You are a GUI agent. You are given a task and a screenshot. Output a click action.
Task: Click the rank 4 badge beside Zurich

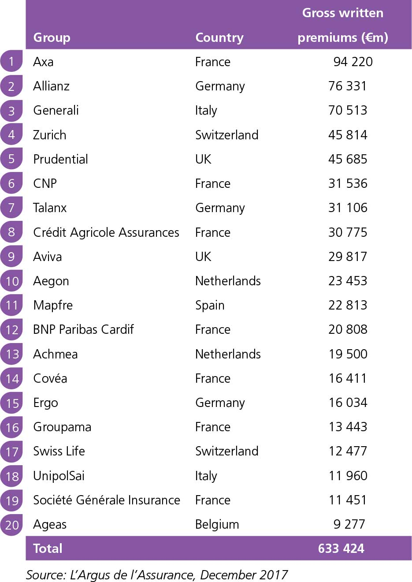[11, 134]
